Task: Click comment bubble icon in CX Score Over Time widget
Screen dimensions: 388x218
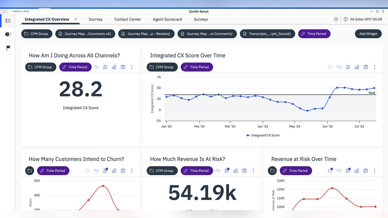Action: coord(330,67)
